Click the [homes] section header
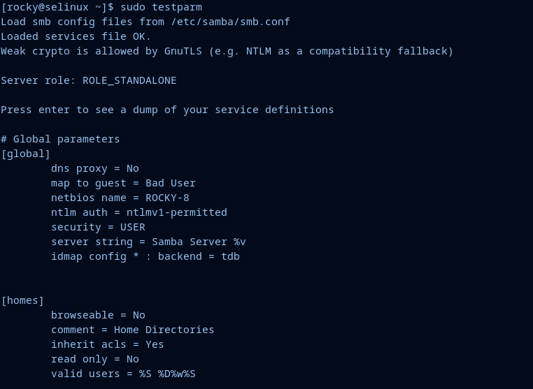Image resolution: width=533 pixels, height=389 pixels. click(22, 300)
